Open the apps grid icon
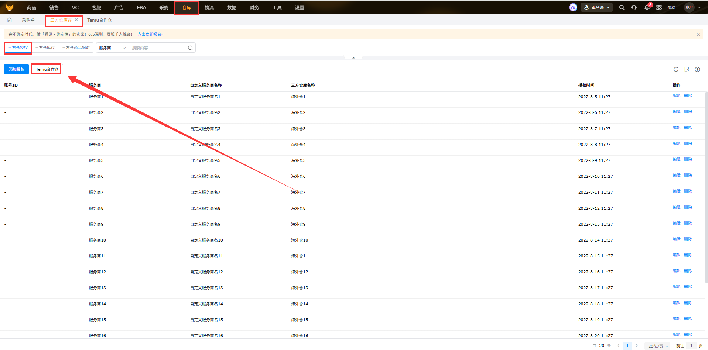The height and width of the screenshot is (350, 708). pyautogui.click(x=659, y=7)
